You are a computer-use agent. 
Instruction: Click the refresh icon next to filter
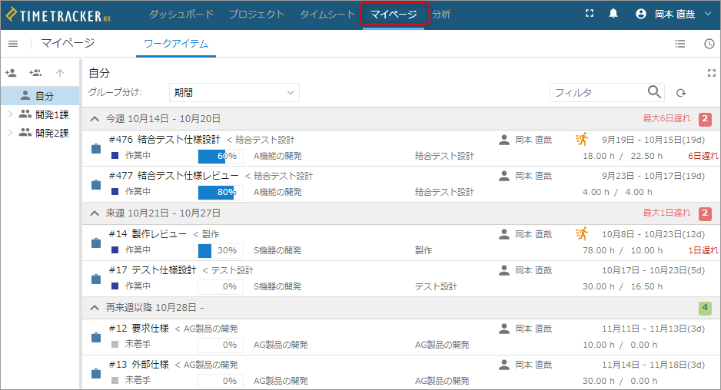coord(681,93)
